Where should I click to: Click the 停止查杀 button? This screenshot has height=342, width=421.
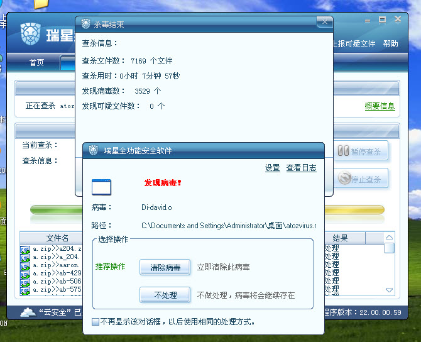click(361, 178)
